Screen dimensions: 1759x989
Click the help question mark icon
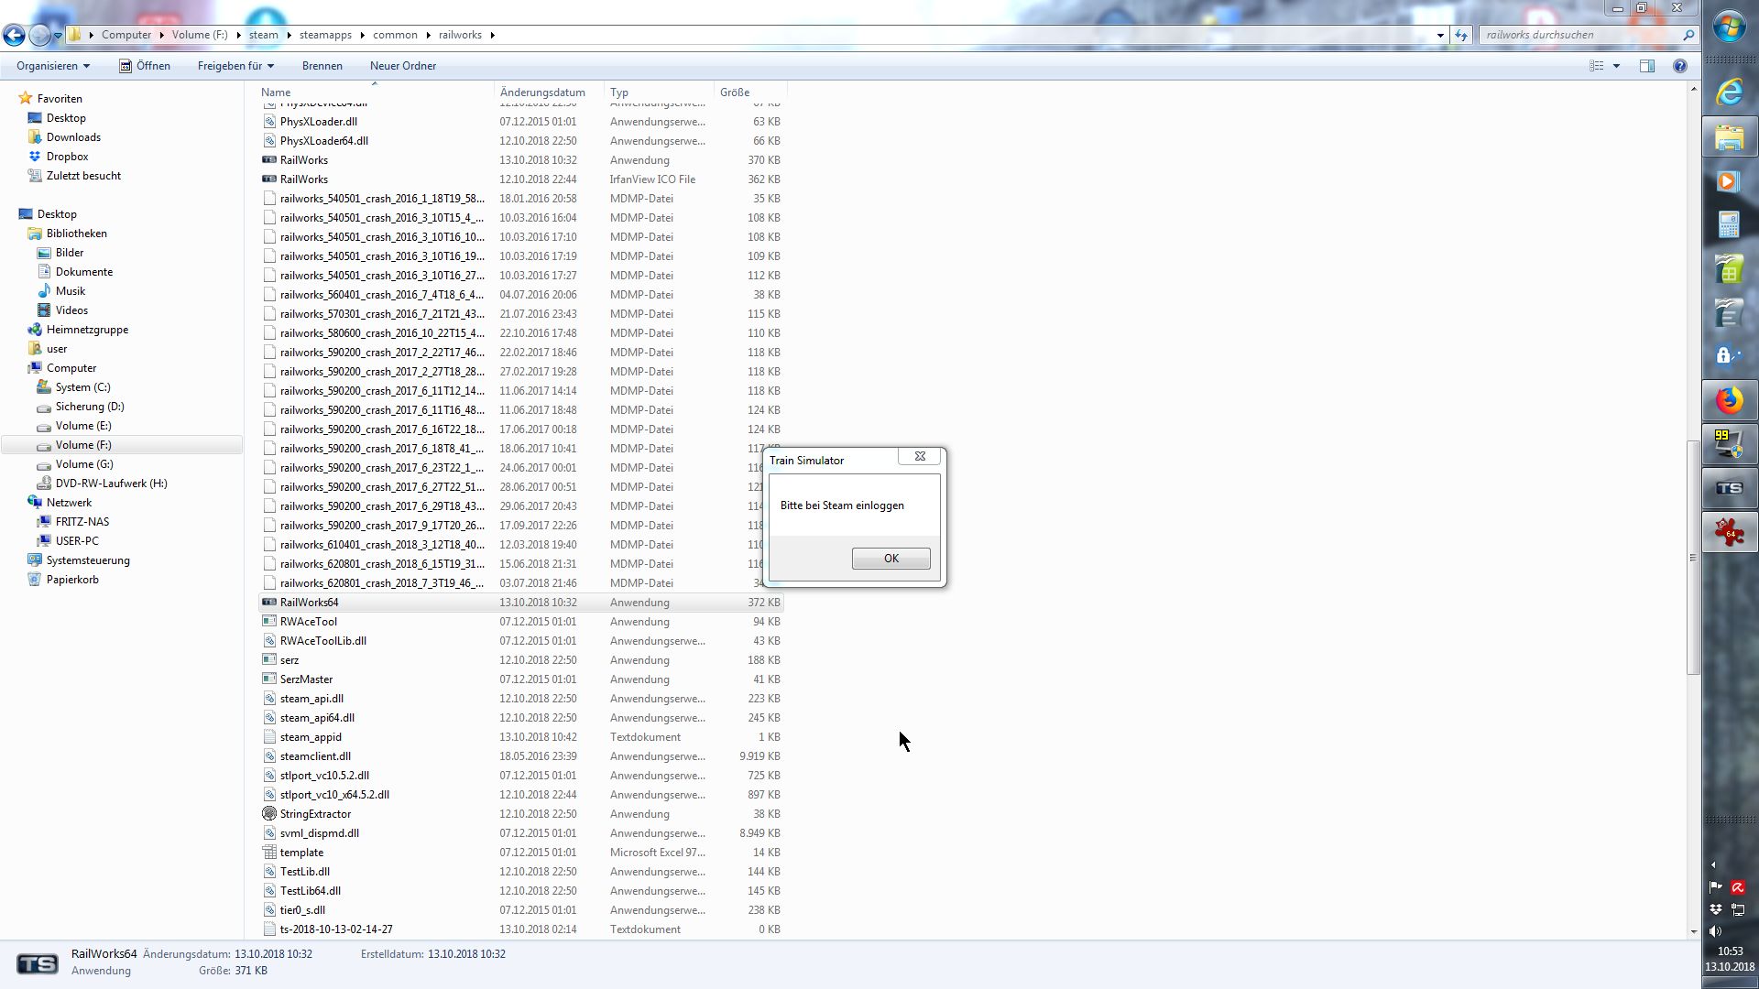click(1679, 66)
